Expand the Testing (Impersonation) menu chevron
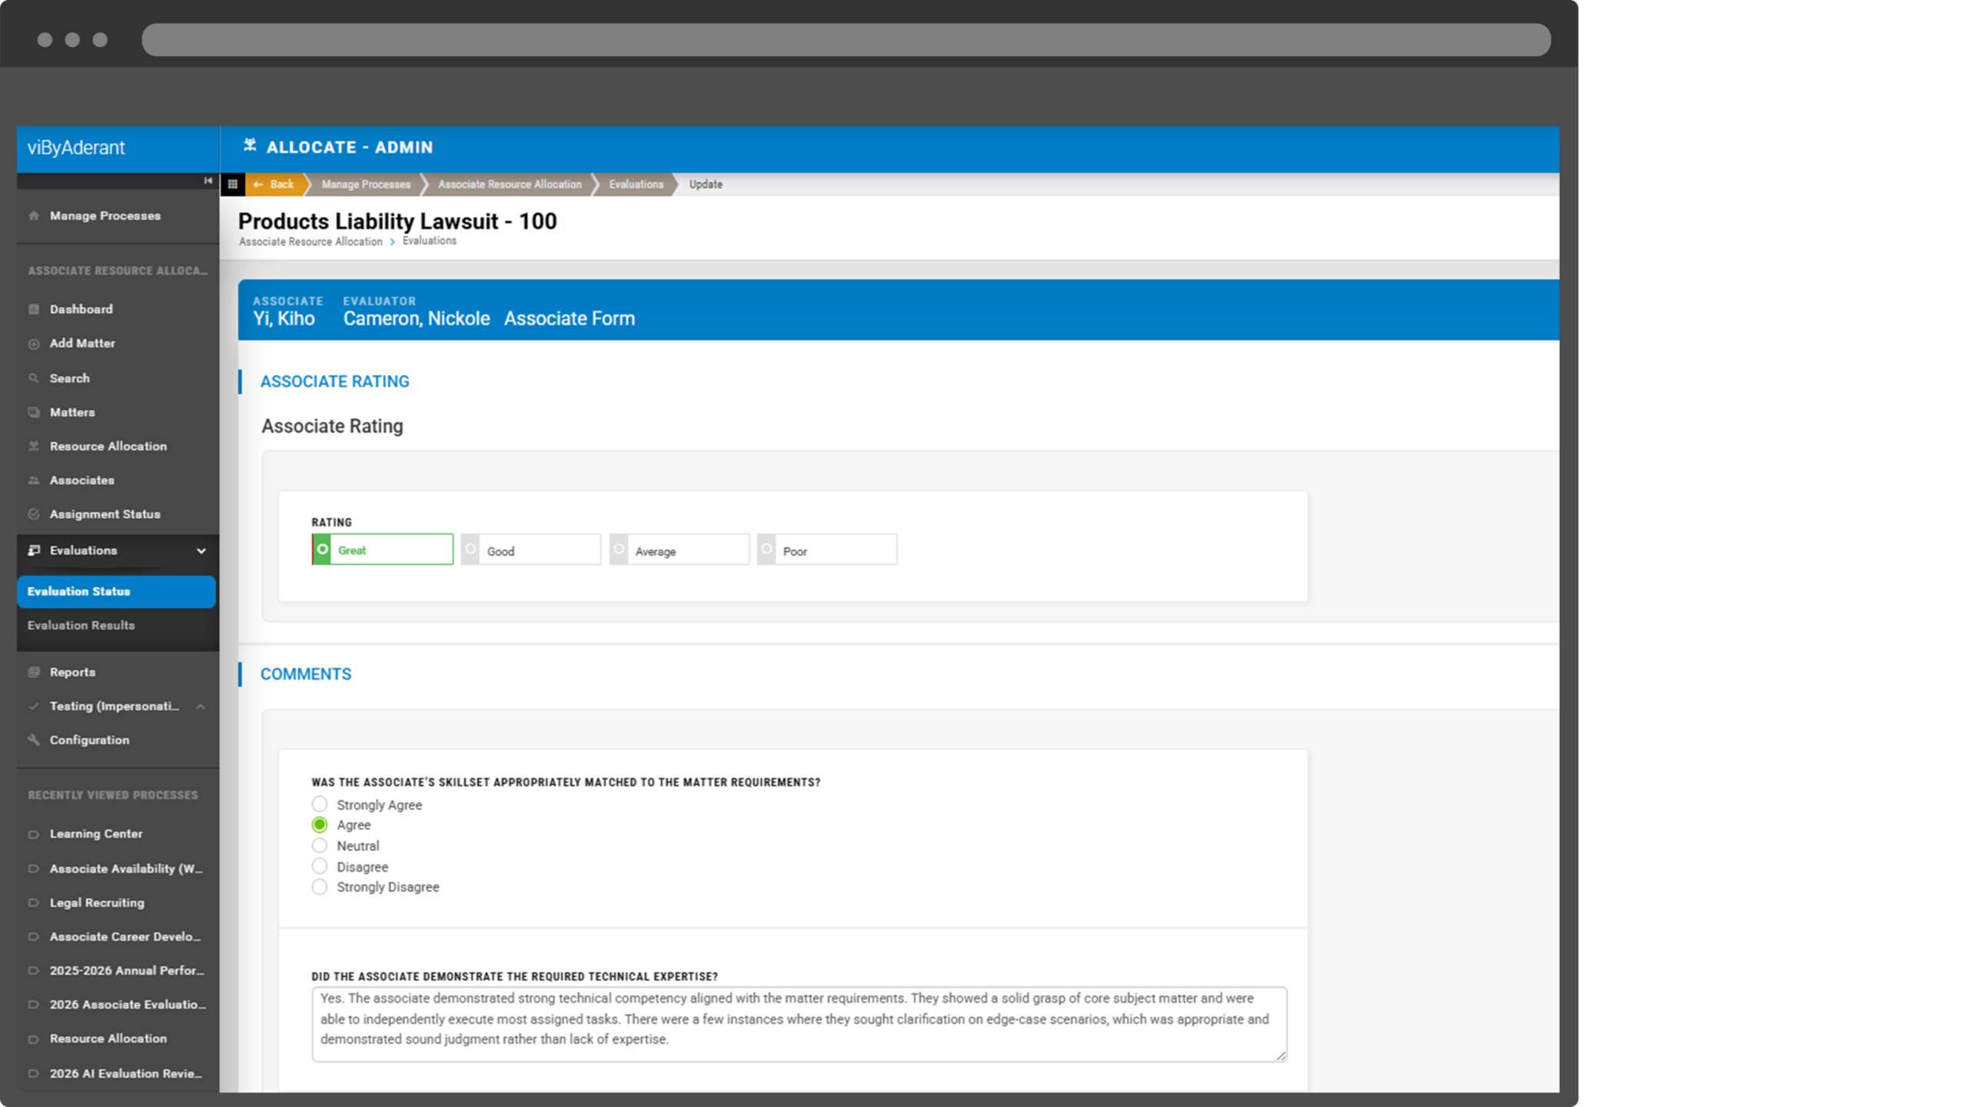The height and width of the screenshot is (1107, 1968). 201,706
